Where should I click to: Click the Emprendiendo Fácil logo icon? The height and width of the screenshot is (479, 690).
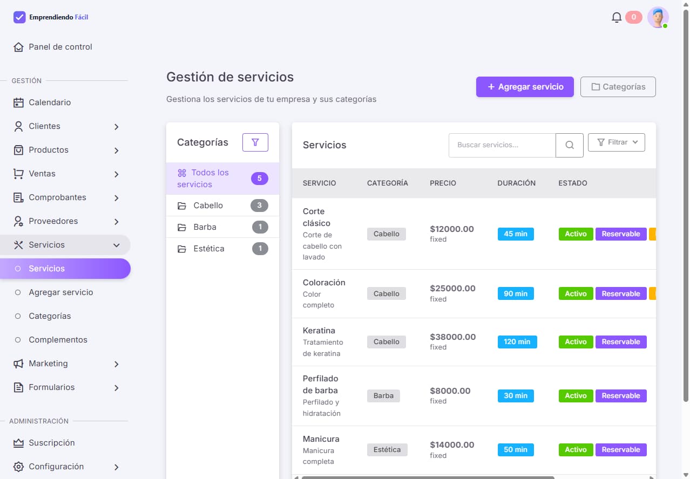click(x=19, y=17)
